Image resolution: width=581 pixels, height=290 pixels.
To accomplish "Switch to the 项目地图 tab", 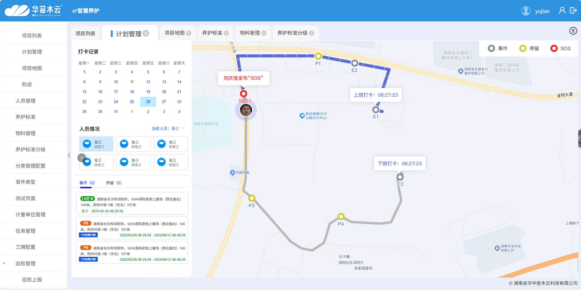I will (x=174, y=33).
